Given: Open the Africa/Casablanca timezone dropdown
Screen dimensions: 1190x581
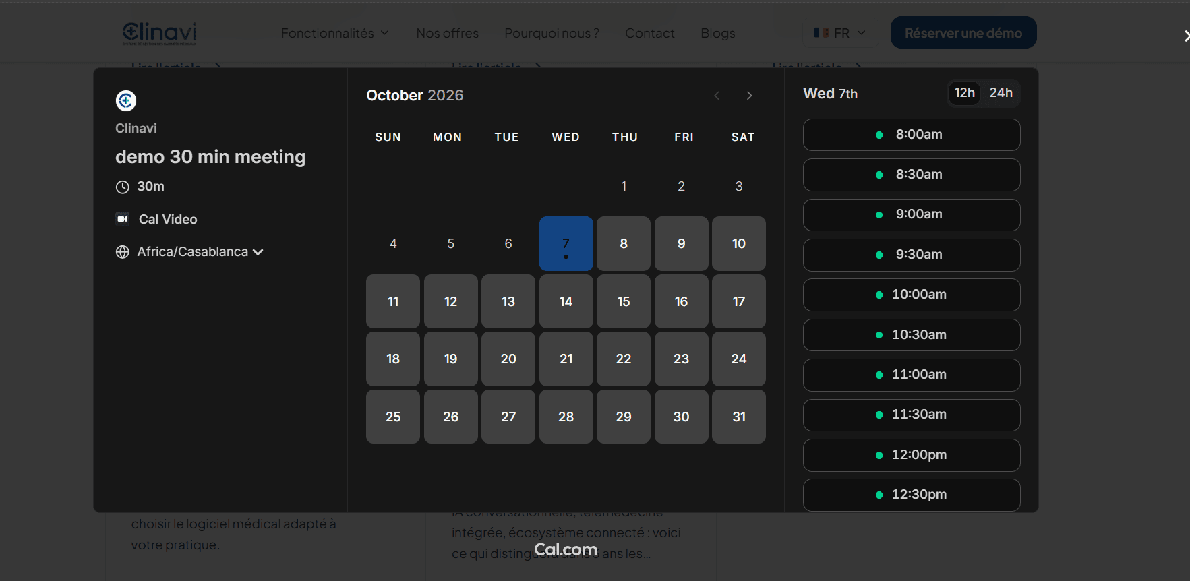Looking at the screenshot, I should coord(189,252).
